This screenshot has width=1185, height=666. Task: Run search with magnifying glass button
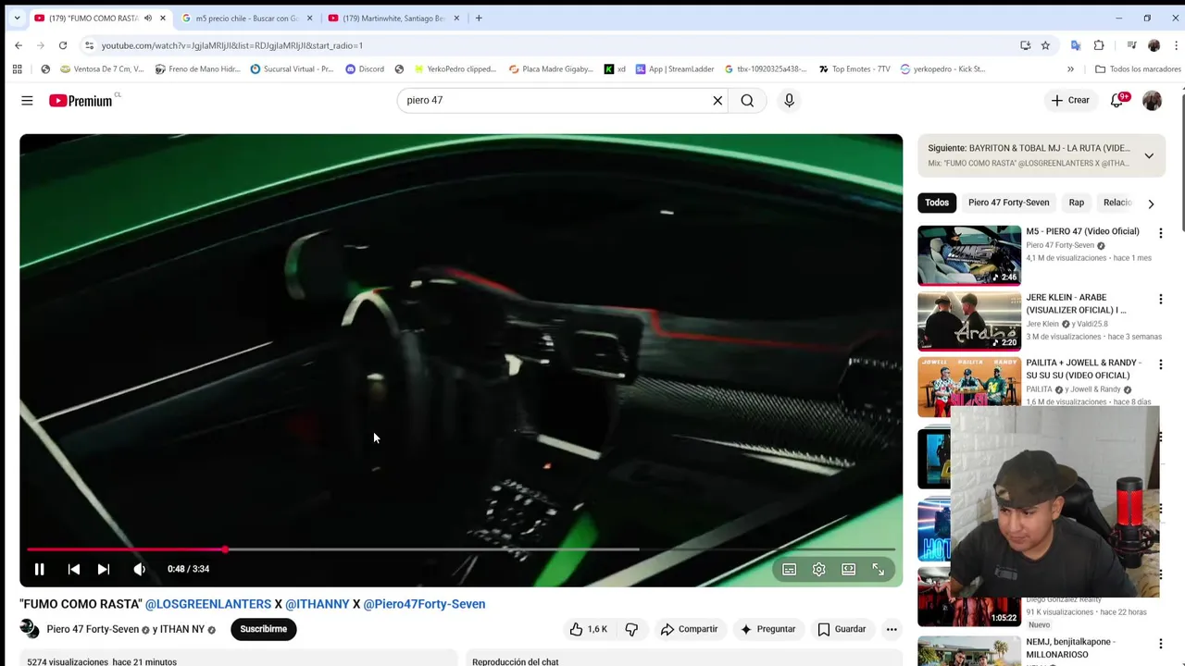747,100
